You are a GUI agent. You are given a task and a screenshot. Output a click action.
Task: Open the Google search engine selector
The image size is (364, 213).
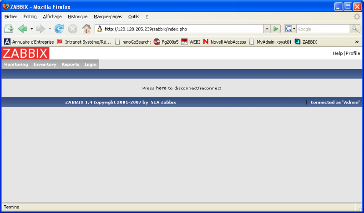click(x=290, y=29)
